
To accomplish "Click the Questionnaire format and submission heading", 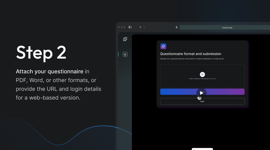I will pos(191,54).
